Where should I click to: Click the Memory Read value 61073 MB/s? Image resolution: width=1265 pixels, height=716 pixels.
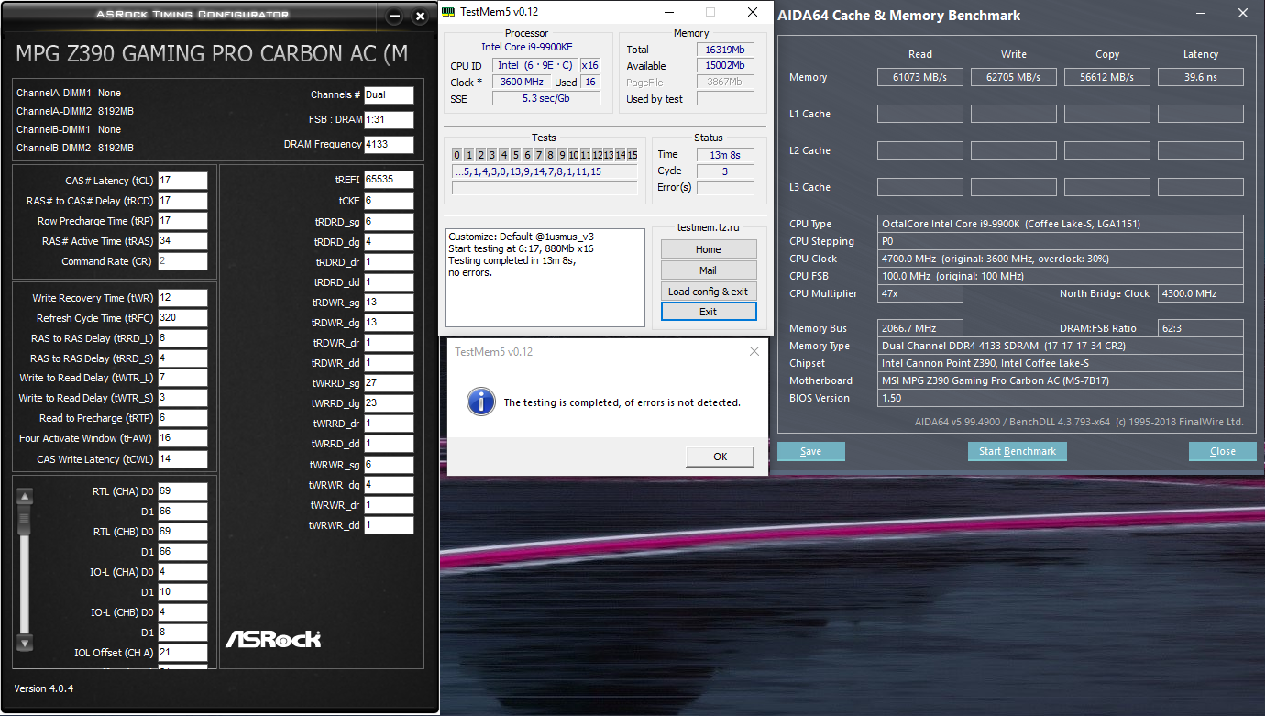click(x=920, y=77)
